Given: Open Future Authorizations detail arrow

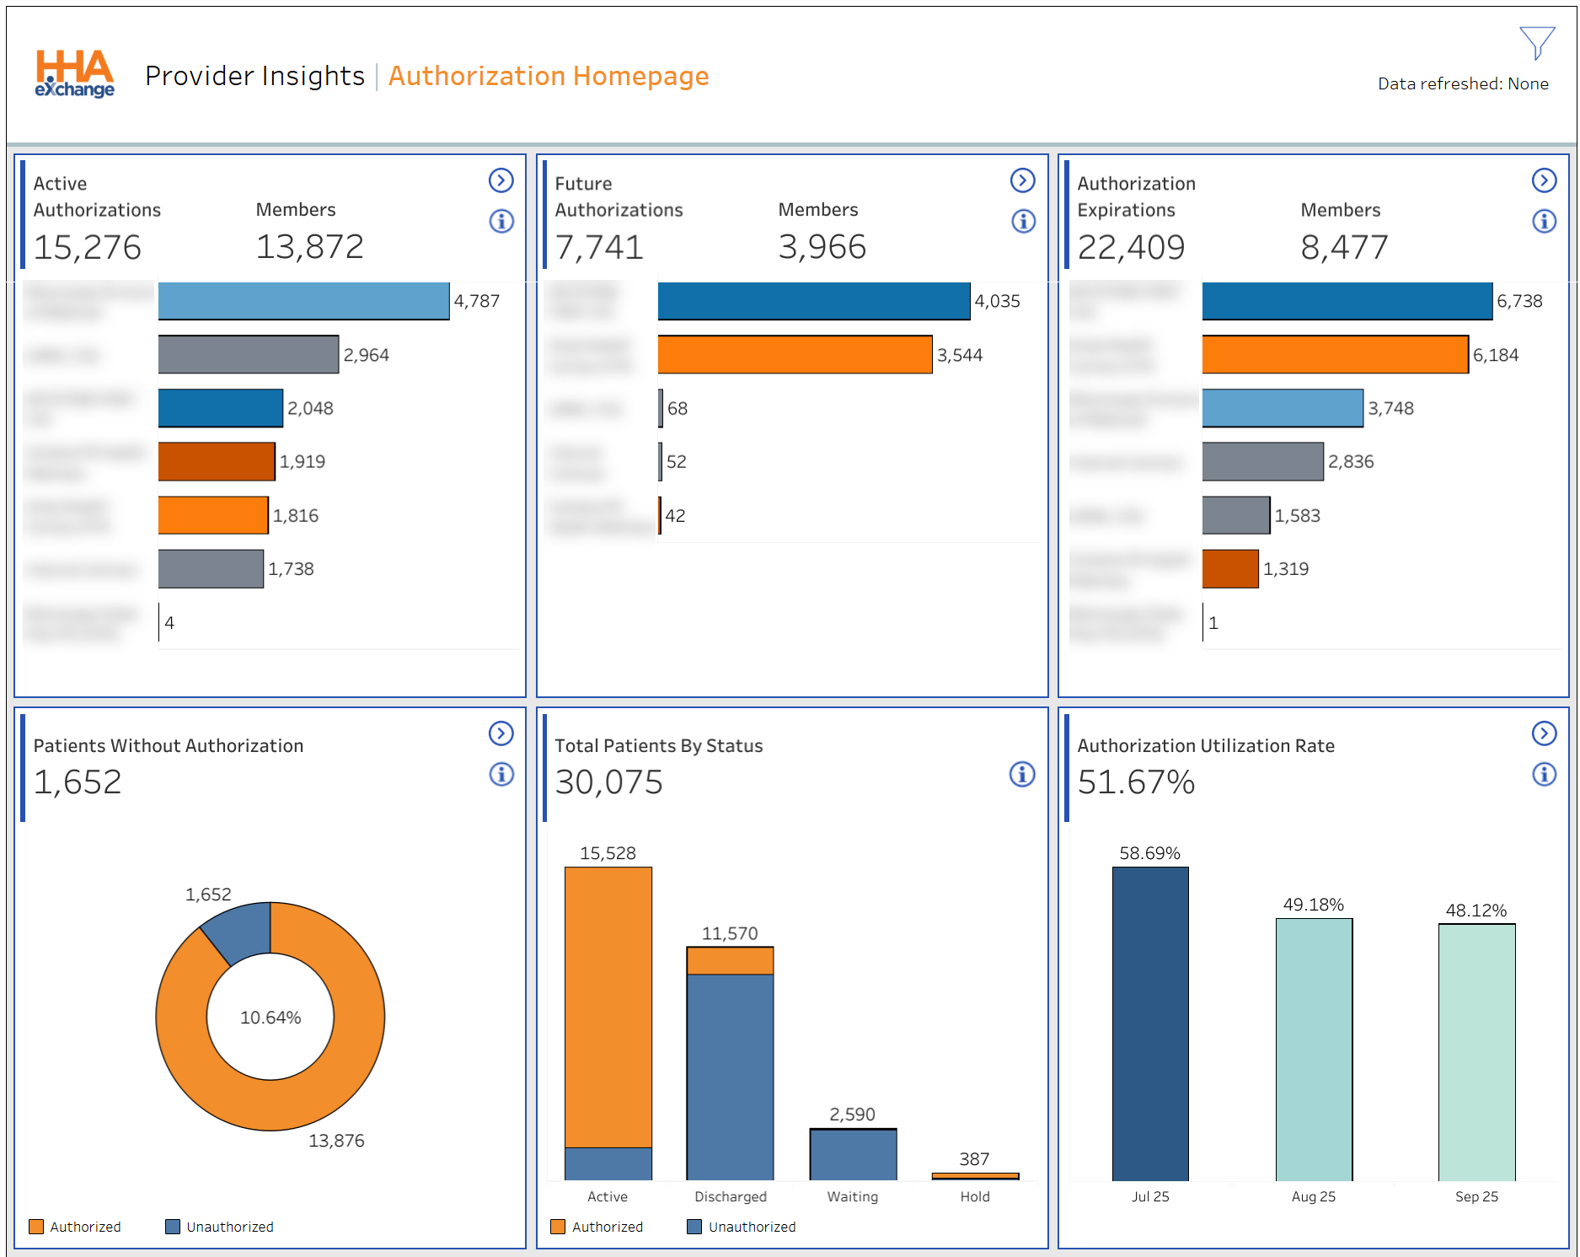Looking at the screenshot, I should (1022, 180).
